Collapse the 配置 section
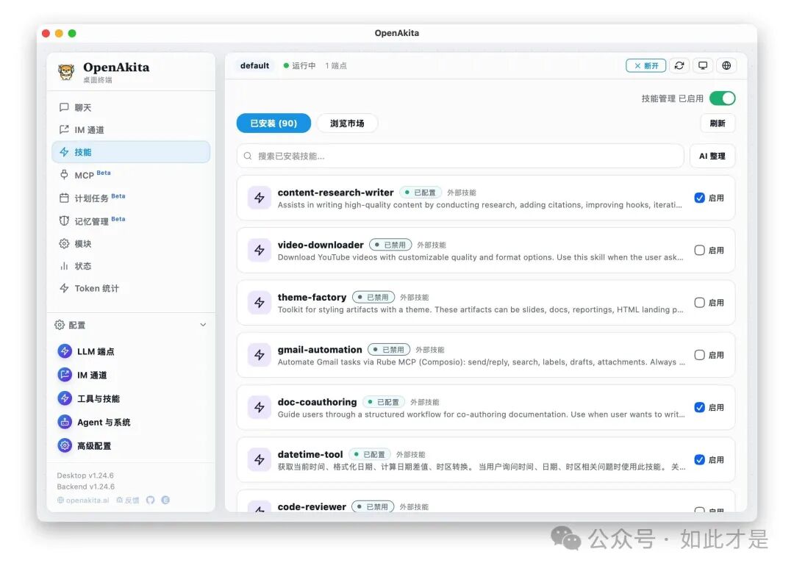The height and width of the screenshot is (571, 794). click(203, 324)
